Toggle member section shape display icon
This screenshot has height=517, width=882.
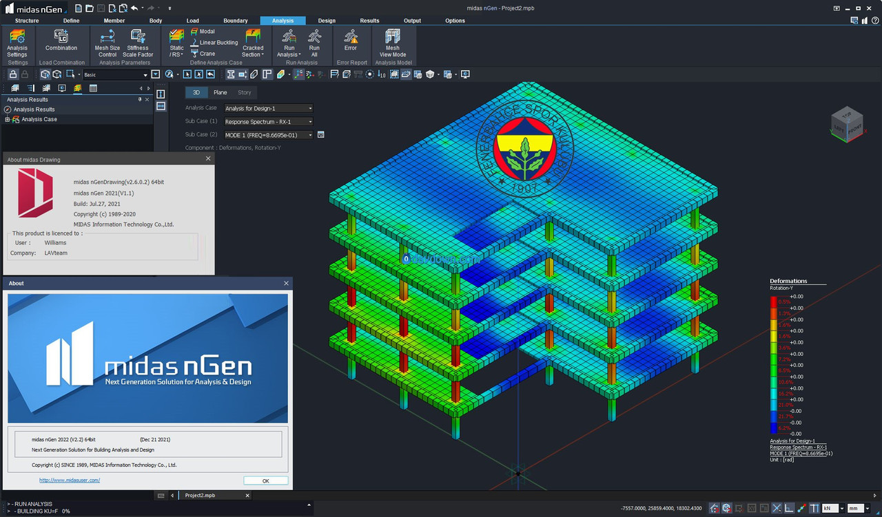(231, 74)
